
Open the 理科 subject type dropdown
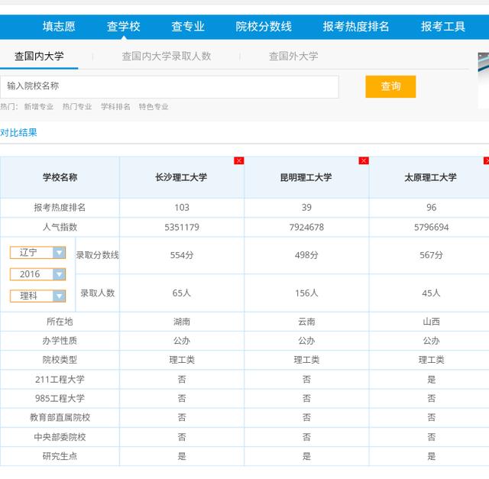(x=38, y=296)
